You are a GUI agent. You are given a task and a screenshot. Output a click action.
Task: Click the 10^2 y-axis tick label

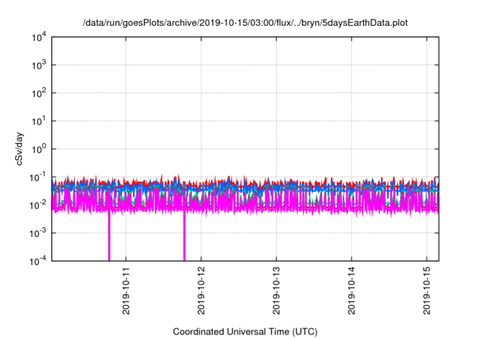pos(39,93)
